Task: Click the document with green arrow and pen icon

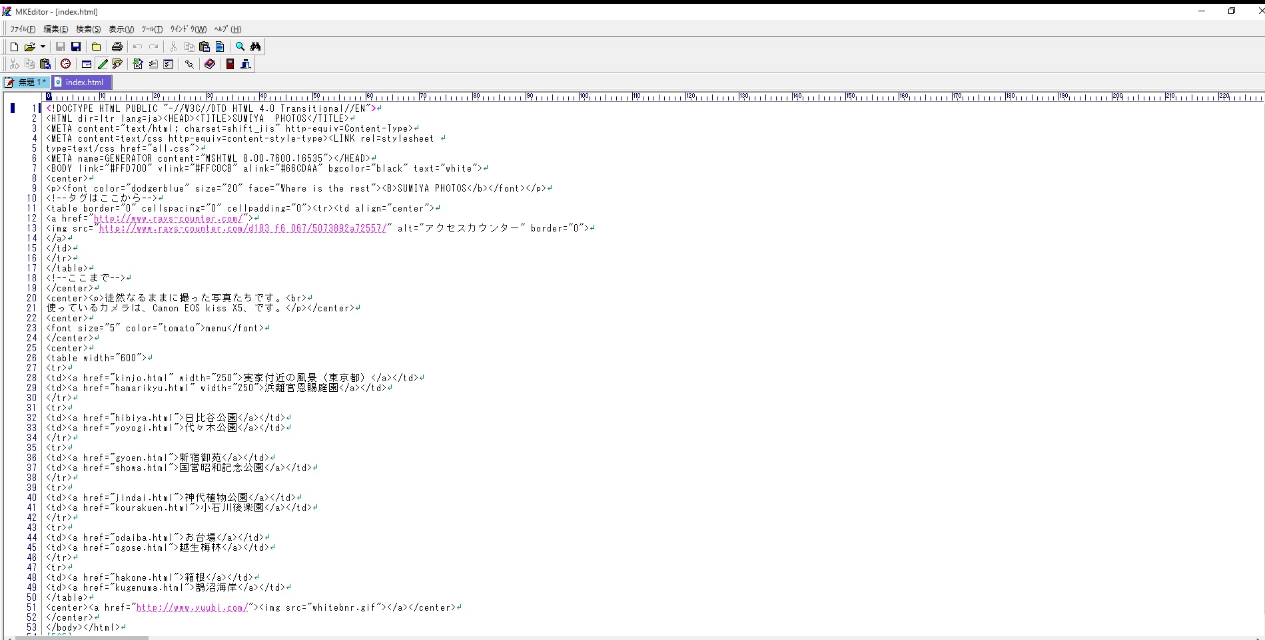Action: pyautogui.click(x=138, y=64)
